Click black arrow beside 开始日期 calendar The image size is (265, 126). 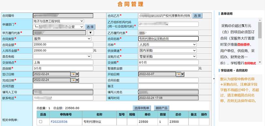coord(182,74)
